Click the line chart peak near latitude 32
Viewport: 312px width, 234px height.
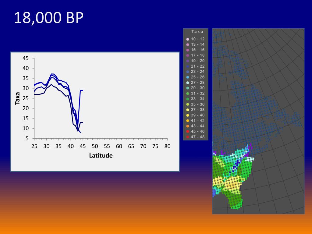(52, 75)
